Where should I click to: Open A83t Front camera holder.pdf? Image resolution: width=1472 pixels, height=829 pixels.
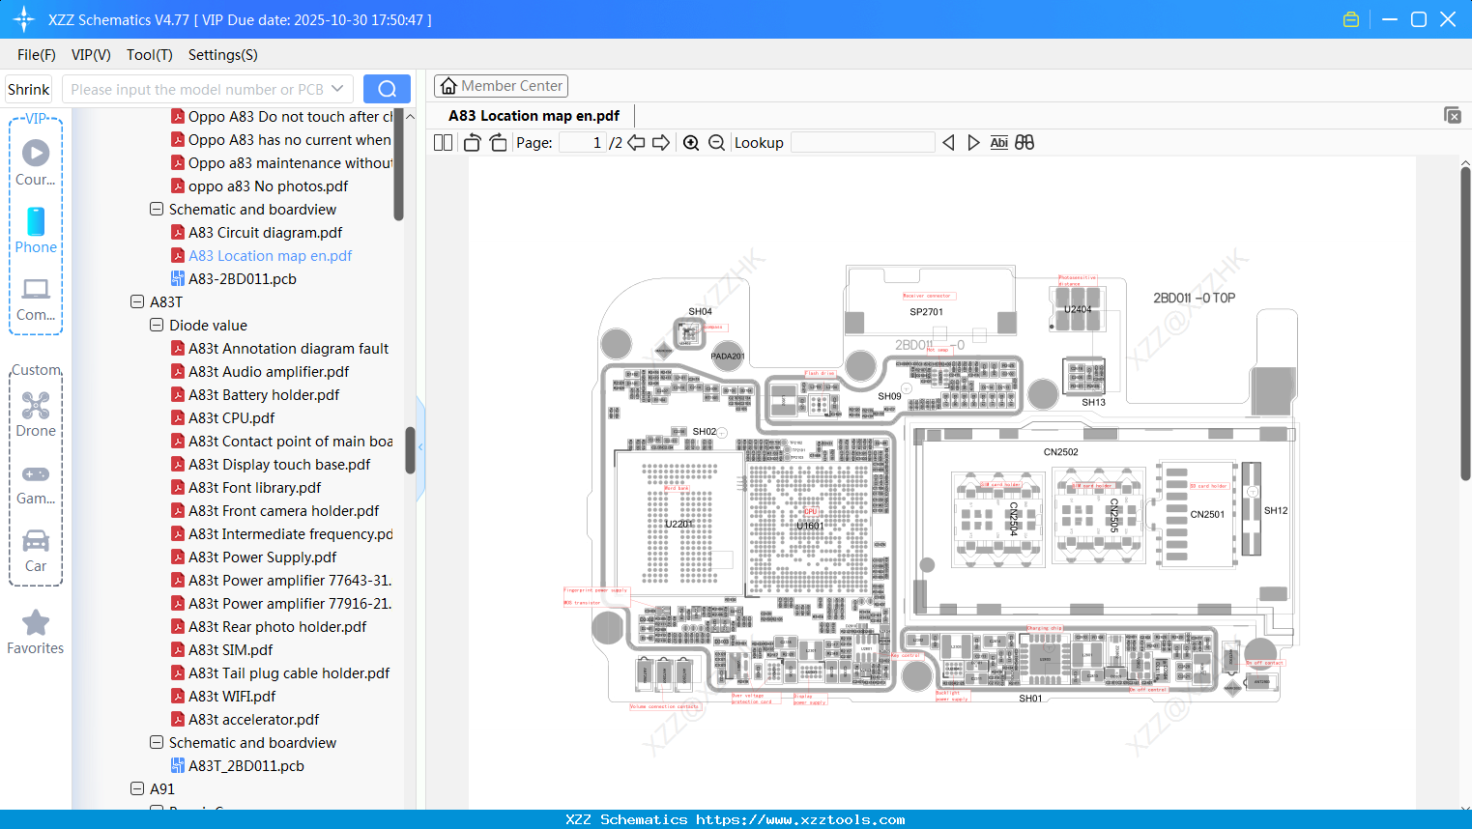click(x=283, y=511)
